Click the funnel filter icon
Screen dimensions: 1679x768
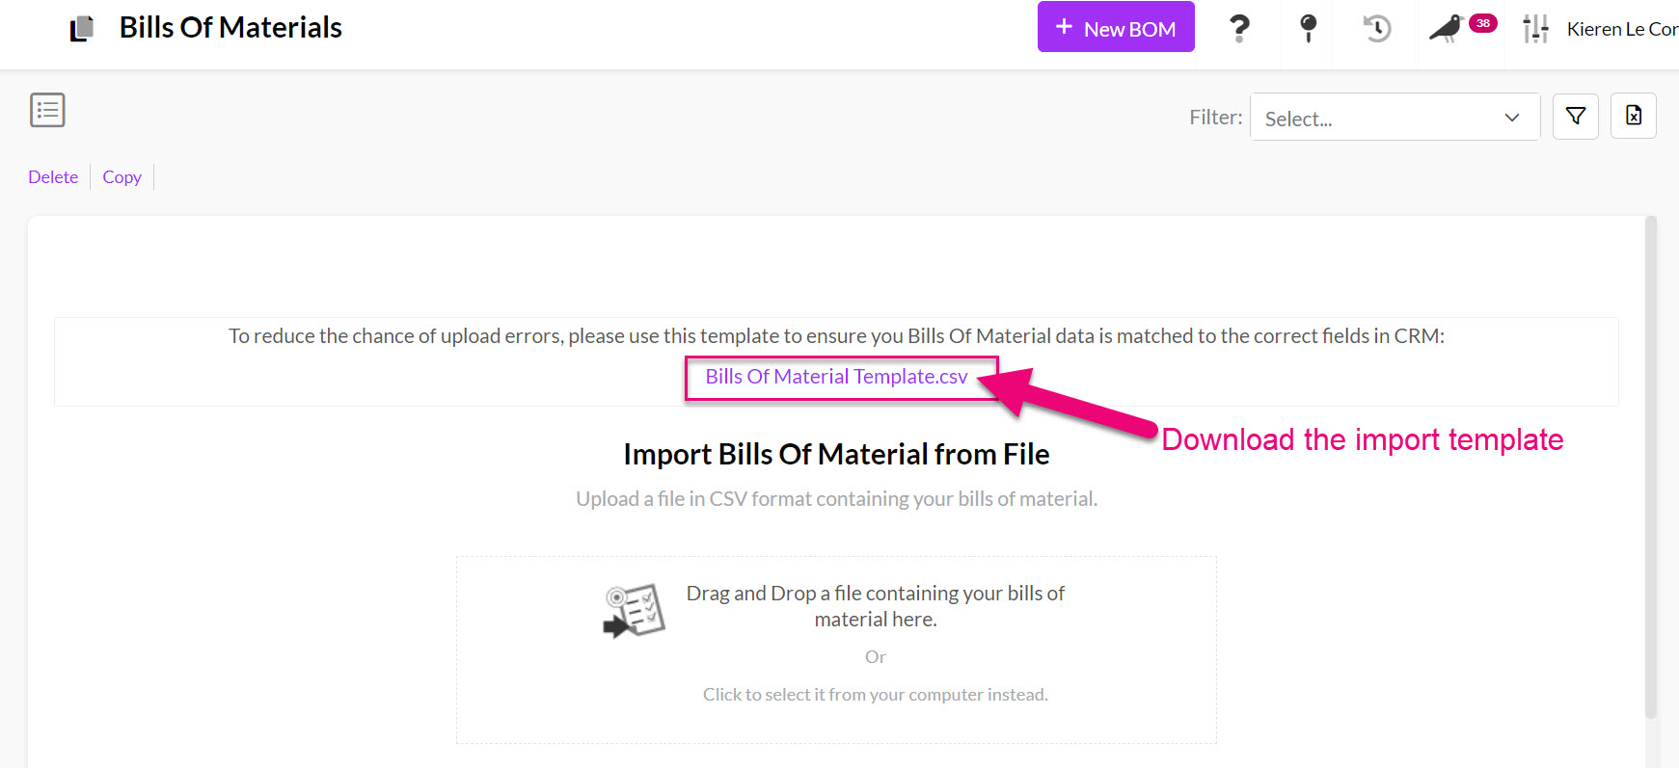pos(1576,116)
